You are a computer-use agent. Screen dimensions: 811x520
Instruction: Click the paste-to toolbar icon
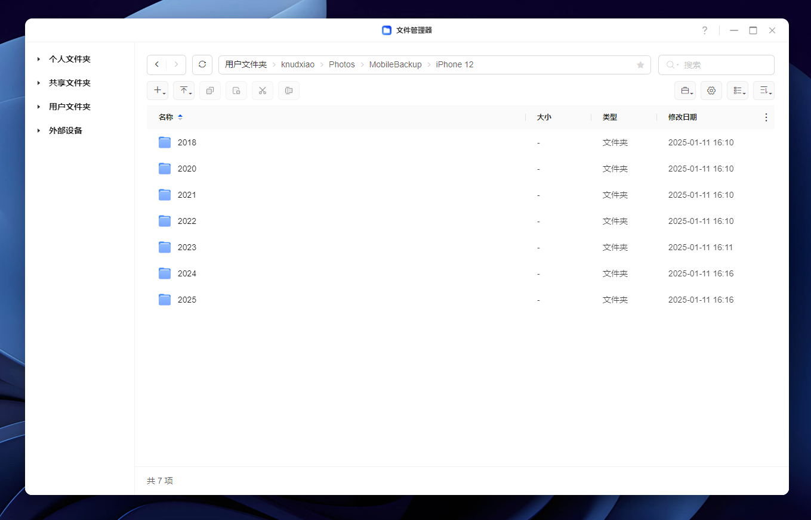pyautogui.click(x=236, y=91)
